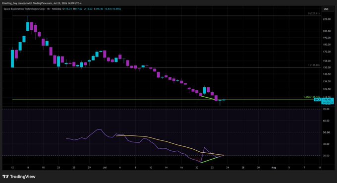Click the SPCX ticker price tag
Screen dimensions: 337x183
tap(317, 100)
